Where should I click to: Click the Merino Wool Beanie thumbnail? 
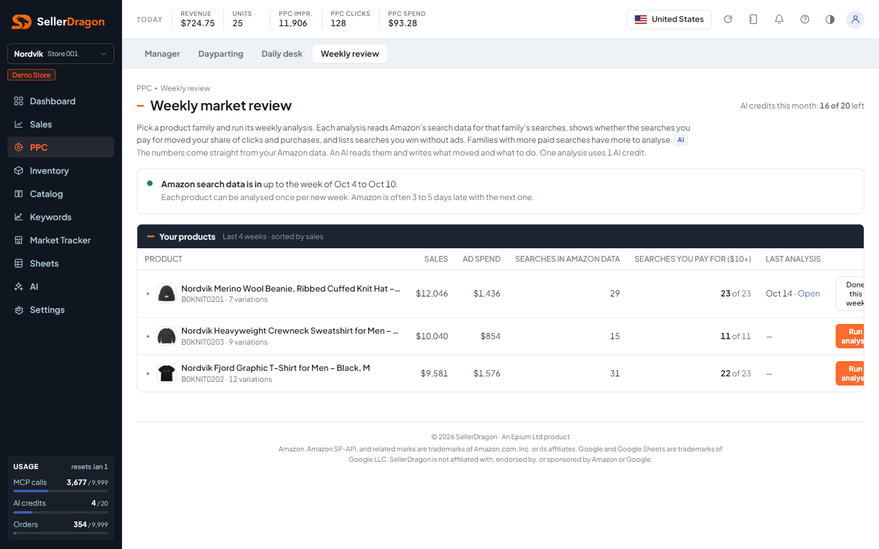click(167, 293)
